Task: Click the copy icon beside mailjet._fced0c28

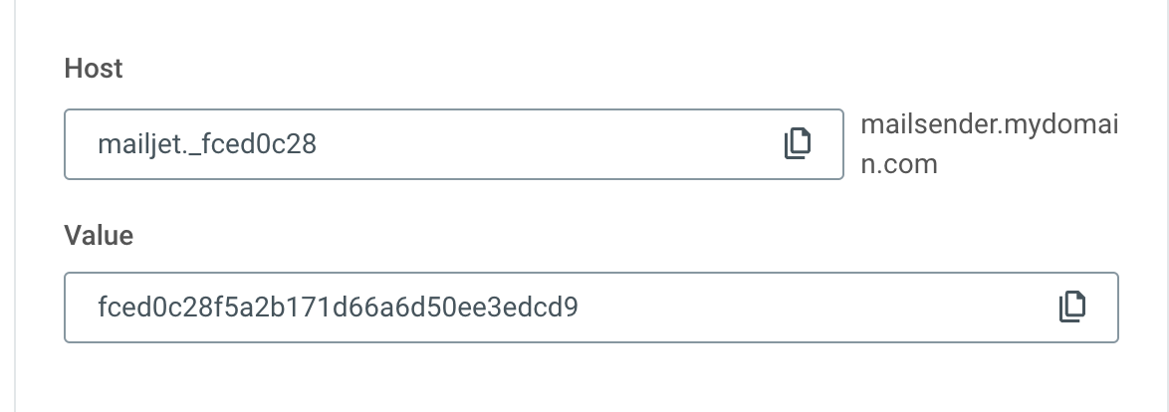Action: 797,143
